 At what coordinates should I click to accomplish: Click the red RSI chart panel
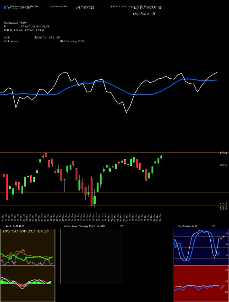201,284
